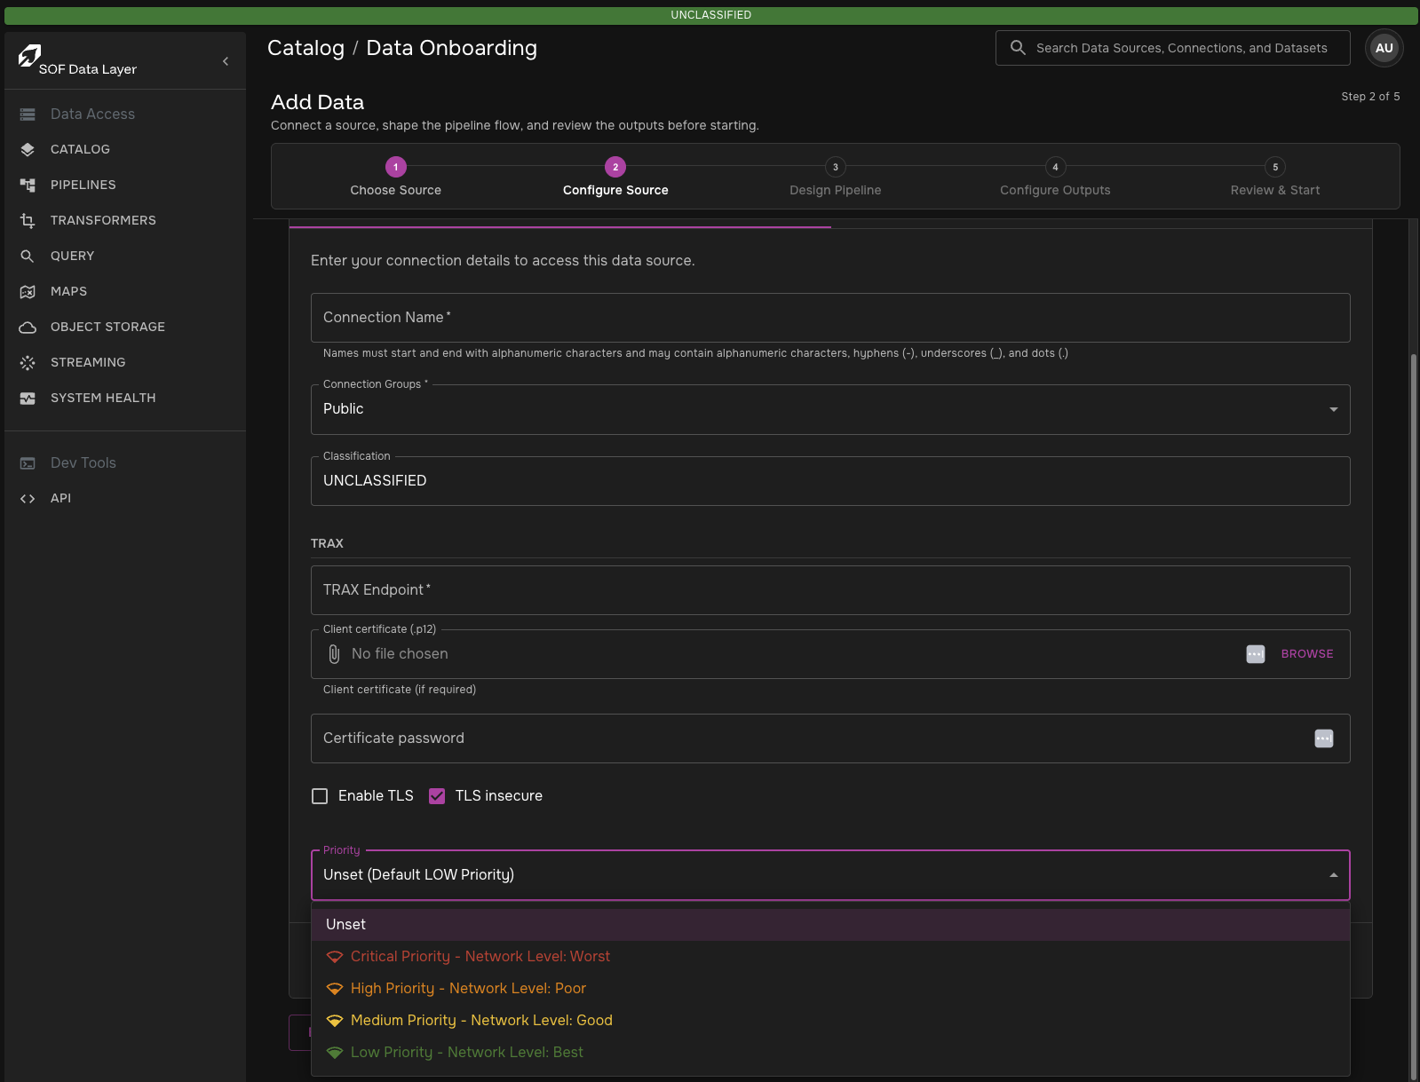
Task: Click the search magnifier icon in header
Action: (1018, 48)
